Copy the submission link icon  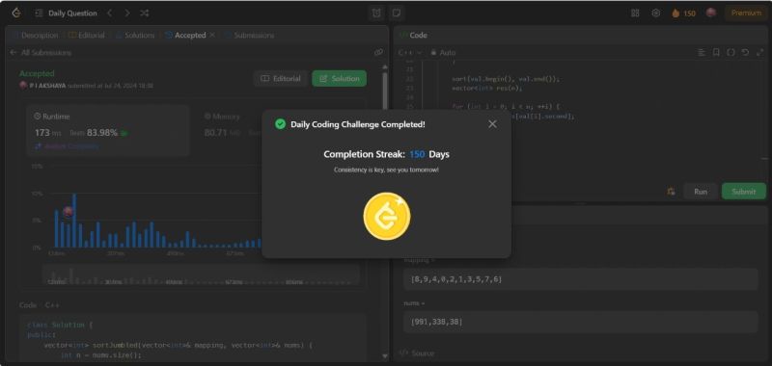378,52
